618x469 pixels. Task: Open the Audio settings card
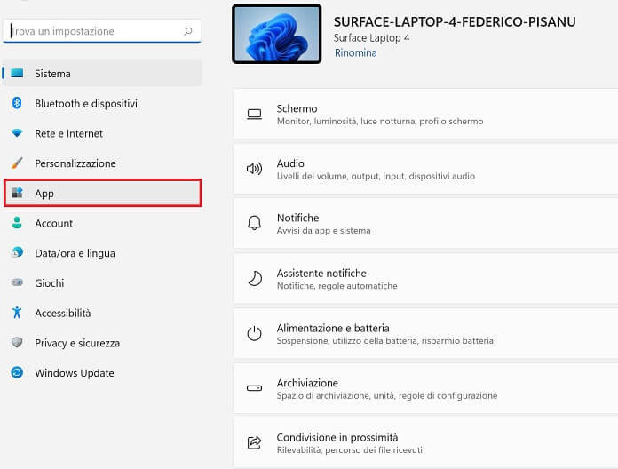click(x=425, y=169)
